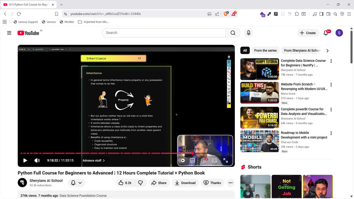The height and width of the screenshot is (199, 354).
Task: Click the search magnifier button
Action: coord(233,33)
